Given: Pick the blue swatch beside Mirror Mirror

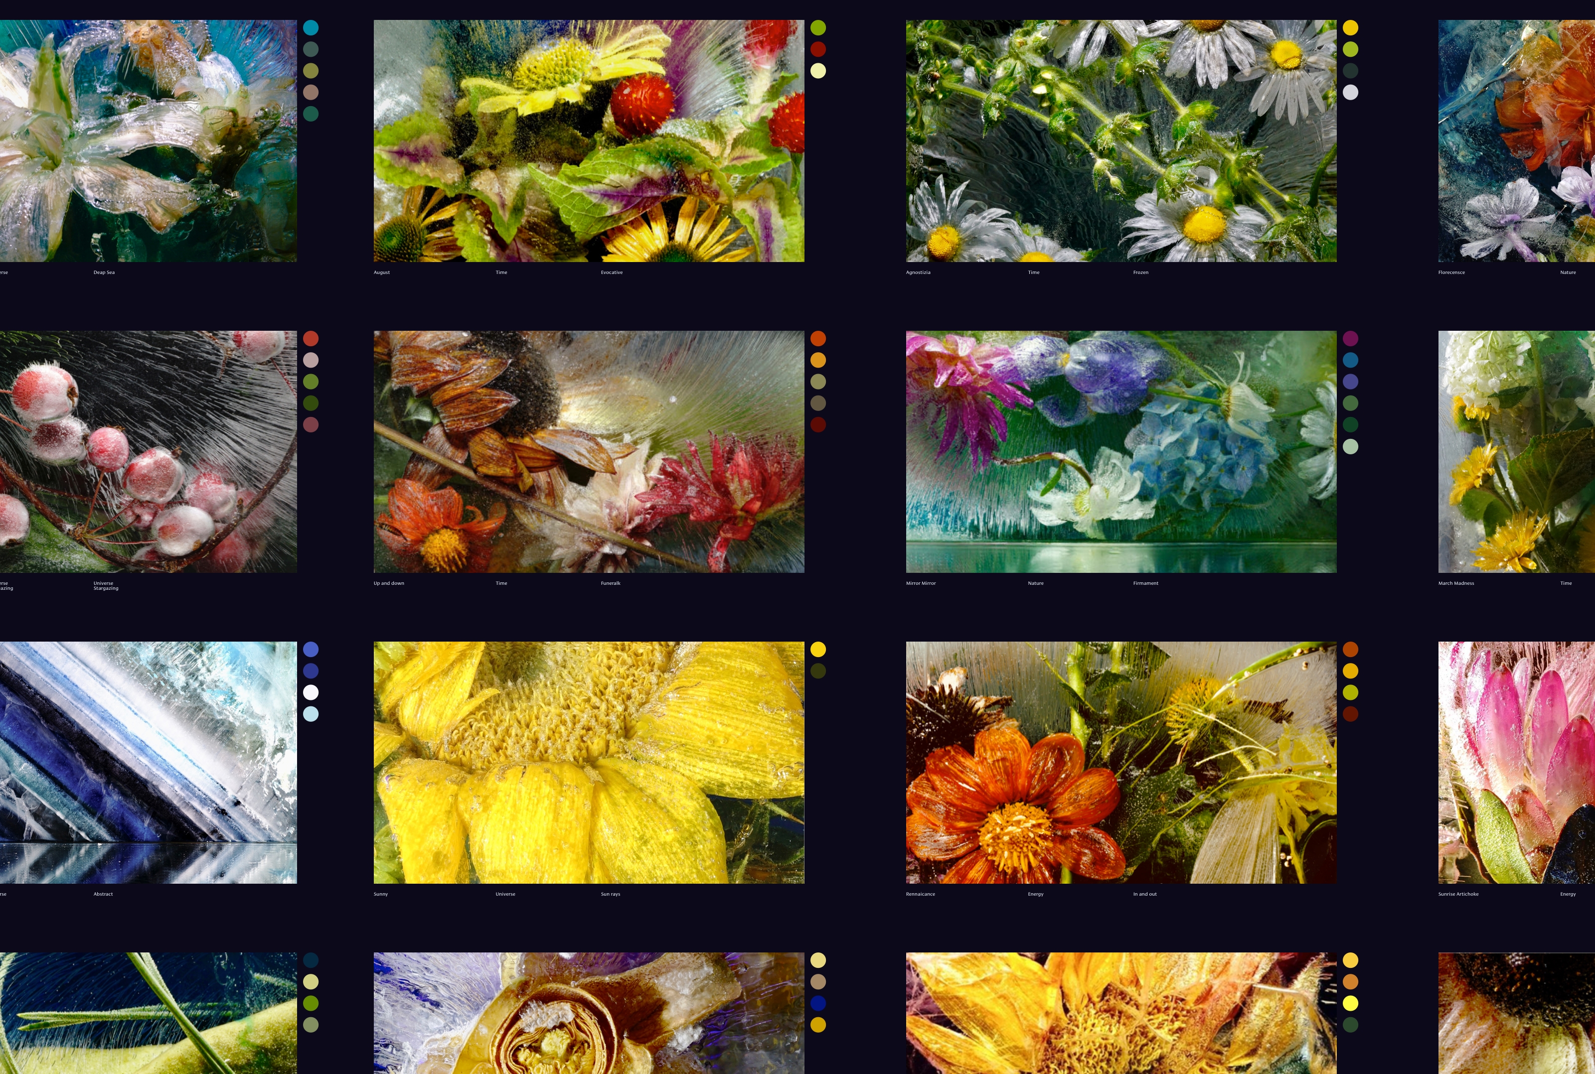Looking at the screenshot, I should coord(1350,360).
